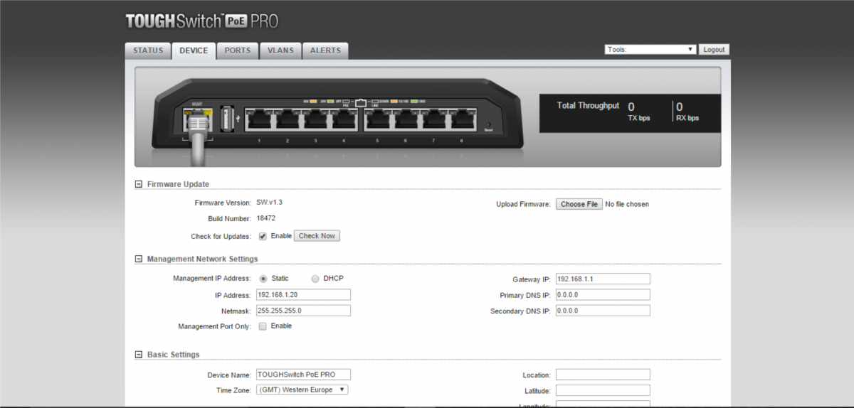The image size is (854, 408).
Task: Collapse the Basic Settings section
Action: click(139, 355)
